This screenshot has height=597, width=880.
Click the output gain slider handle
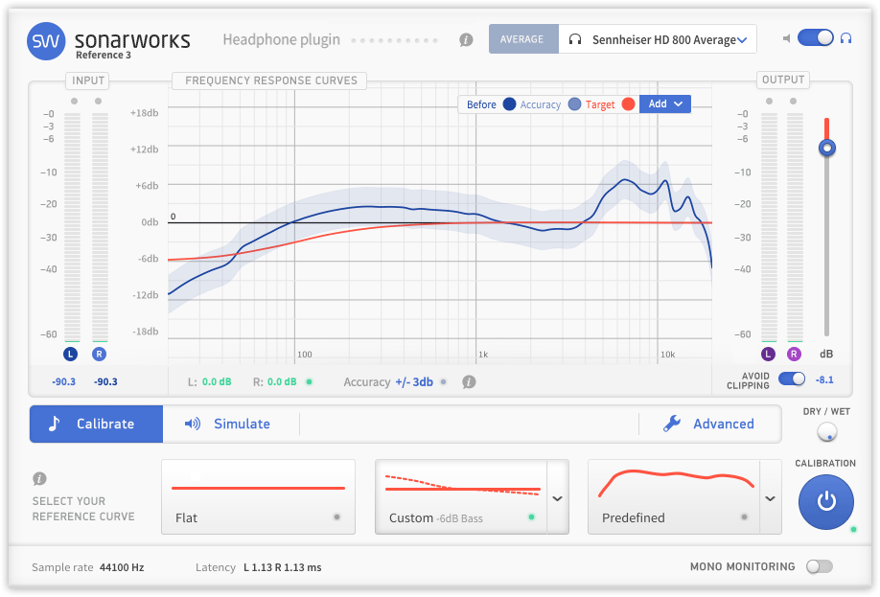(x=826, y=149)
